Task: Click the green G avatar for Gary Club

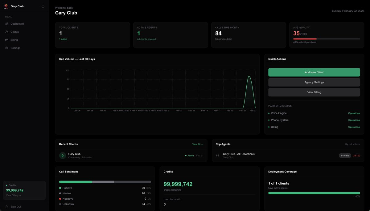Action: 62,156
